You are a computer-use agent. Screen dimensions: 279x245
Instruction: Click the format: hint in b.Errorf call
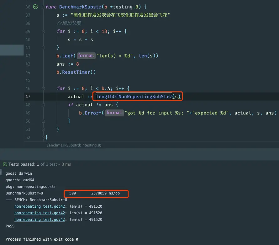click(114, 113)
